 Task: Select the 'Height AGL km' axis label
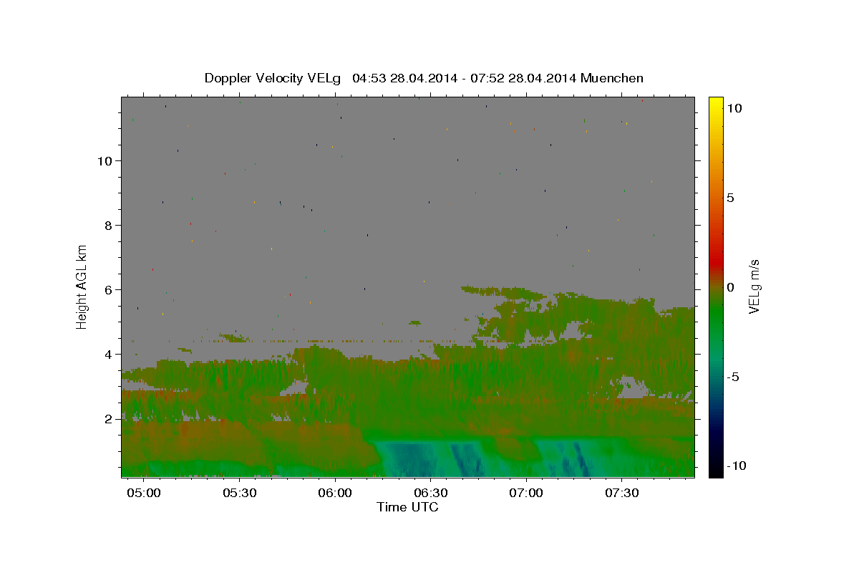tap(82, 286)
